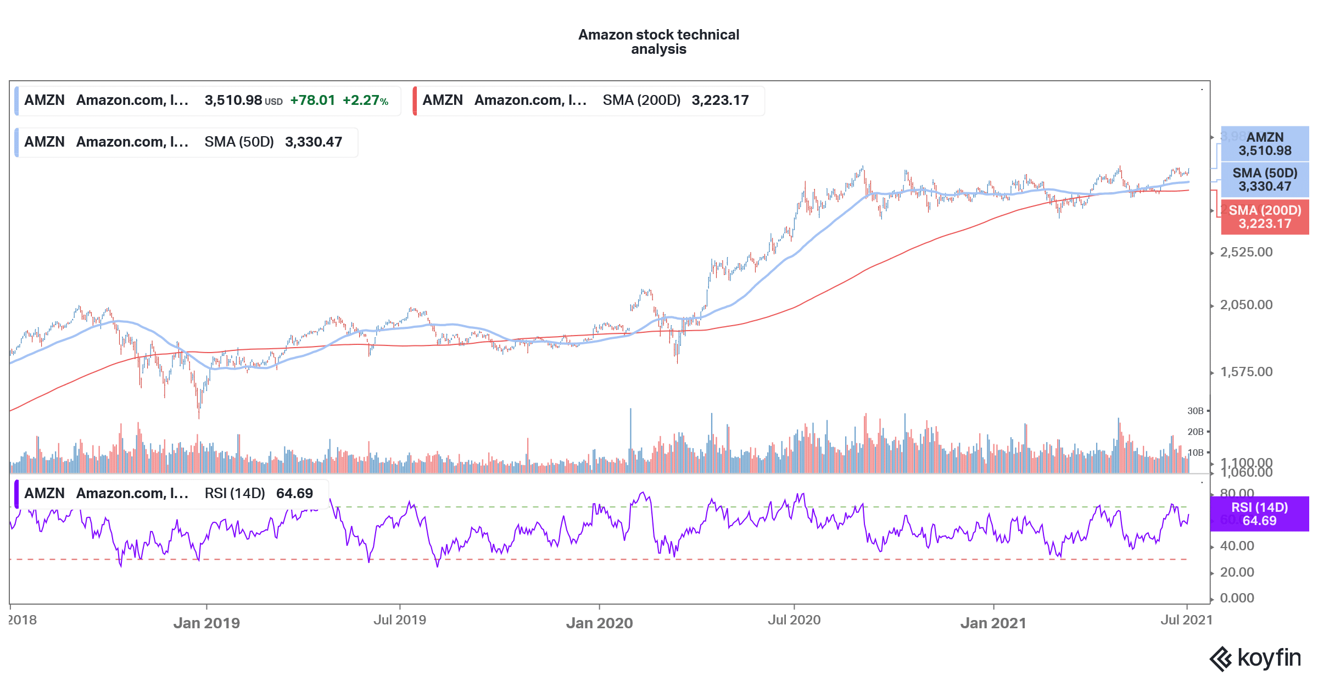Click the '20.00' RSI axis label

1237,572
